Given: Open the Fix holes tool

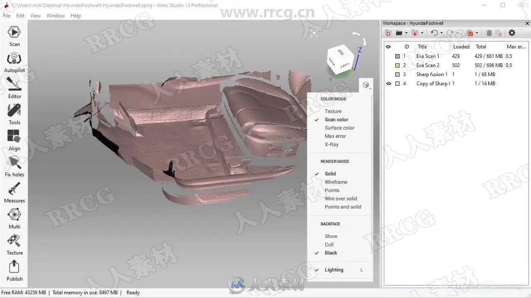Looking at the screenshot, I should pos(15,166).
